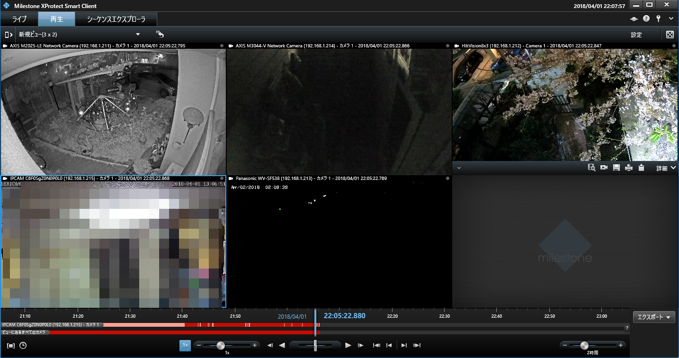Image resolution: width=679 pixels, height=358 pixels.
Task: Collapse the HikVision camera toolbar chevron
Action: 459,168
